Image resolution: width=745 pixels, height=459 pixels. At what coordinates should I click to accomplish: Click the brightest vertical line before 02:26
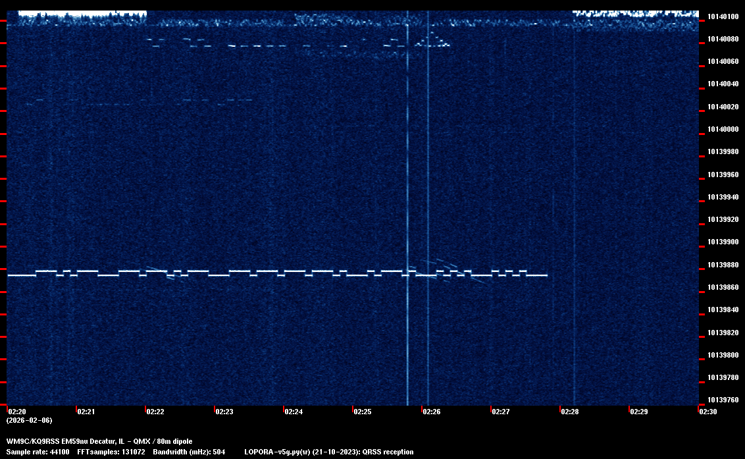(407, 198)
